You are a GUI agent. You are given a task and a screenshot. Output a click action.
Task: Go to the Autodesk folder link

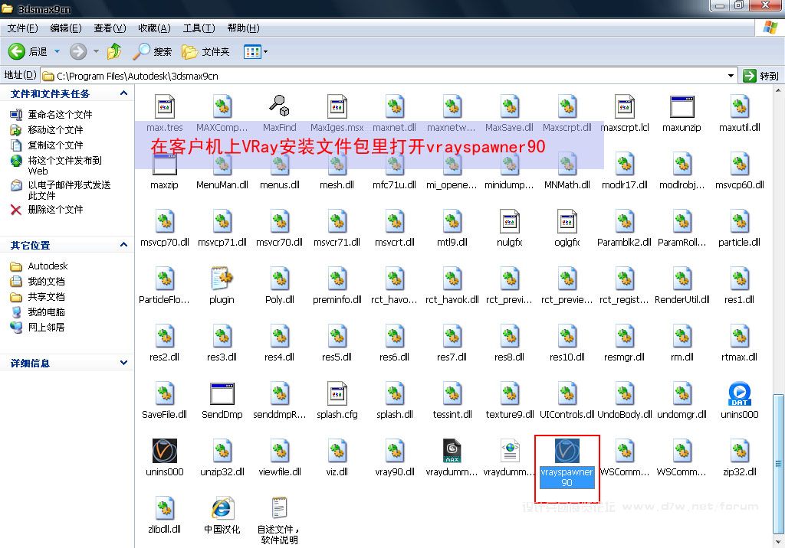click(48, 266)
